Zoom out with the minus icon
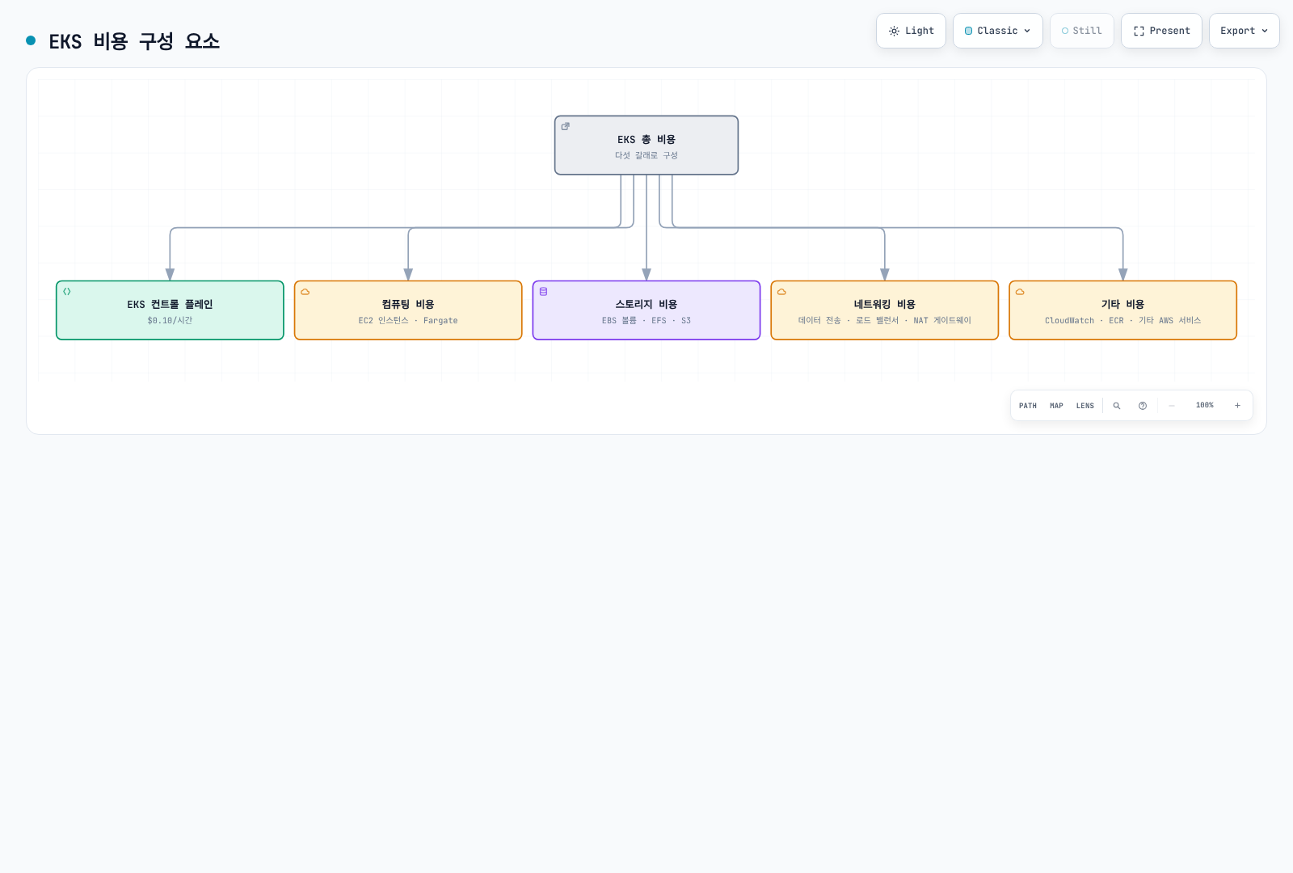The image size is (1293, 873). [x=1172, y=406]
